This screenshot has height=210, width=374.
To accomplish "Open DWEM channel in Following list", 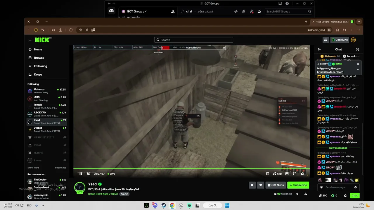I will (47, 129).
